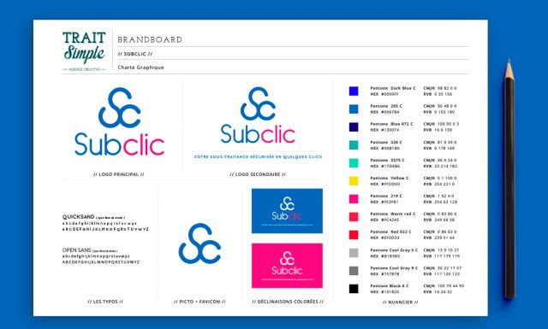Click the pink Subclic colored variant card

pyautogui.click(x=287, y=266)
